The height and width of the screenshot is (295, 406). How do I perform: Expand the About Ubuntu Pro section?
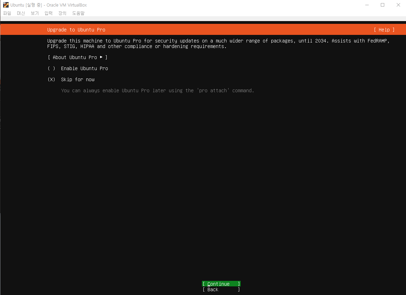77,57
